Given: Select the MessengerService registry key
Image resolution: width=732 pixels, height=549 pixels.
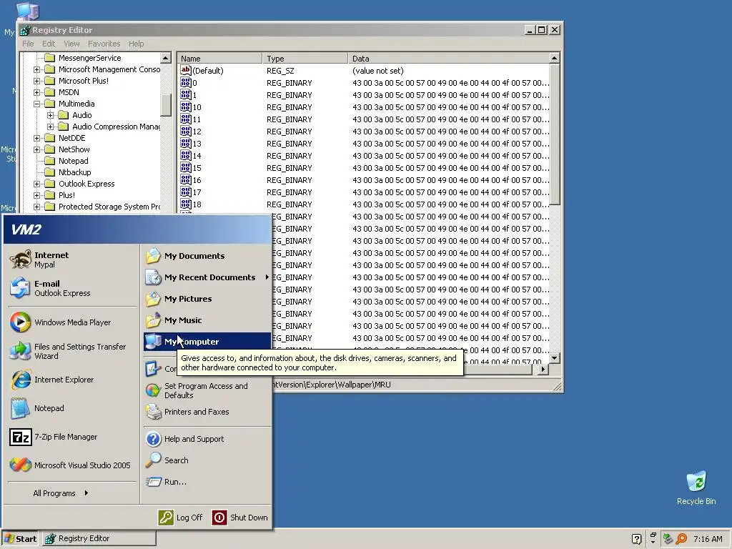Looking at the screenshot, I should tap(89, 58).
